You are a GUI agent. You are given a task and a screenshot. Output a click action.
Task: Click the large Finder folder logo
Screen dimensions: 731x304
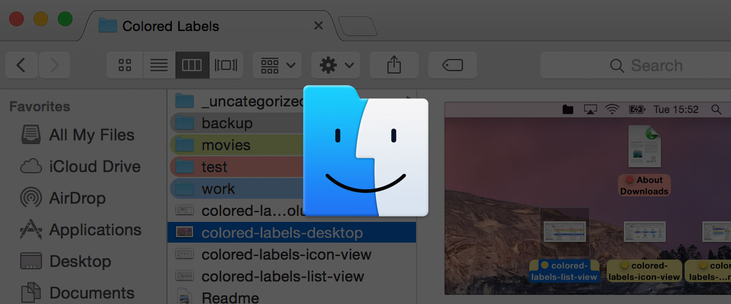click(365, 151)
